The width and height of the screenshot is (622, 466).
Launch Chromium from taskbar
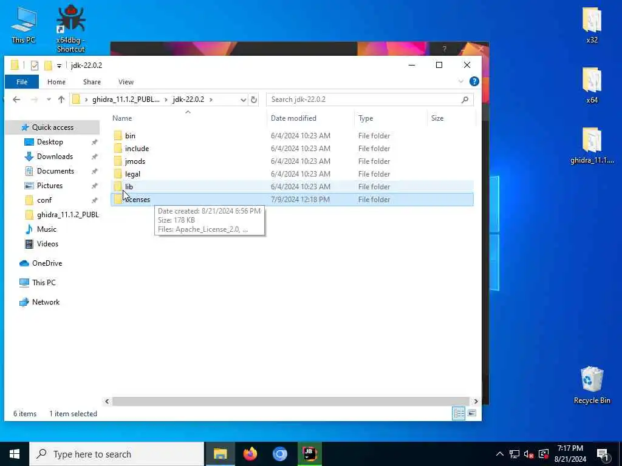point(279,454)
